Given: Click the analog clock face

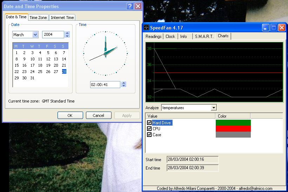Looking at the screenshot, I should coord(106,53).
